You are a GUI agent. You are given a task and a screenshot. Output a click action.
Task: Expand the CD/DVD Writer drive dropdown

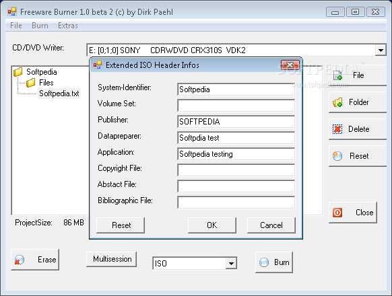(381, 50)
